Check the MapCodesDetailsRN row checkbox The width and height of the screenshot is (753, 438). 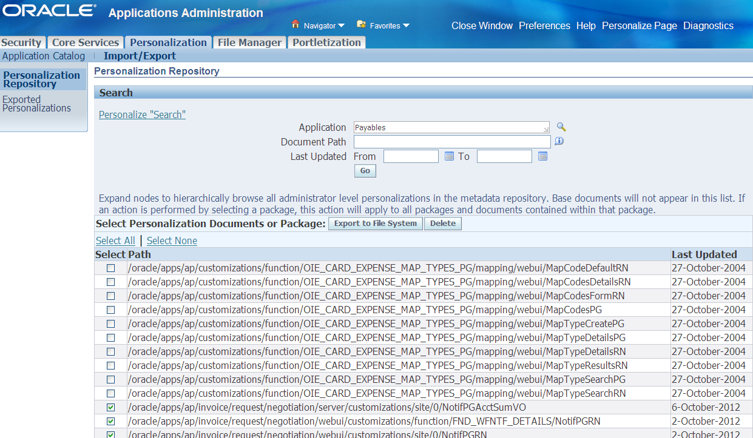pyautogui.click(x=111, y=282)
